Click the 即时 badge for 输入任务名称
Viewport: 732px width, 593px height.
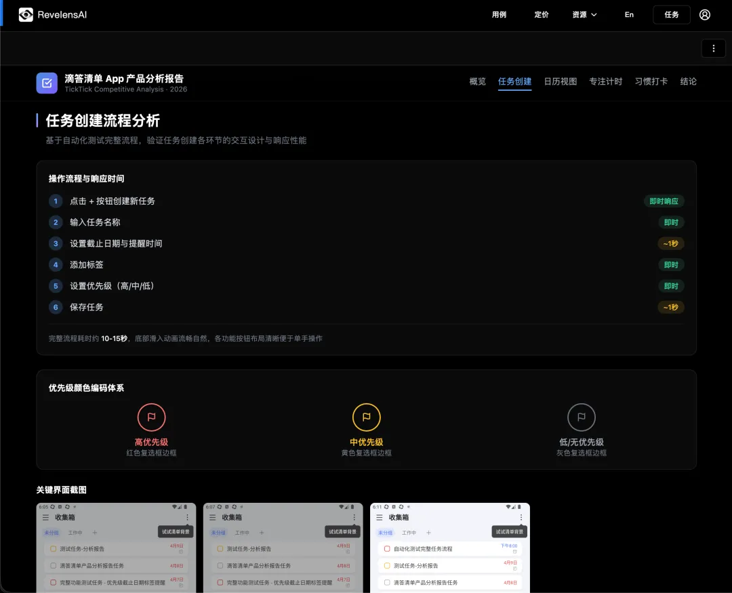671,222
